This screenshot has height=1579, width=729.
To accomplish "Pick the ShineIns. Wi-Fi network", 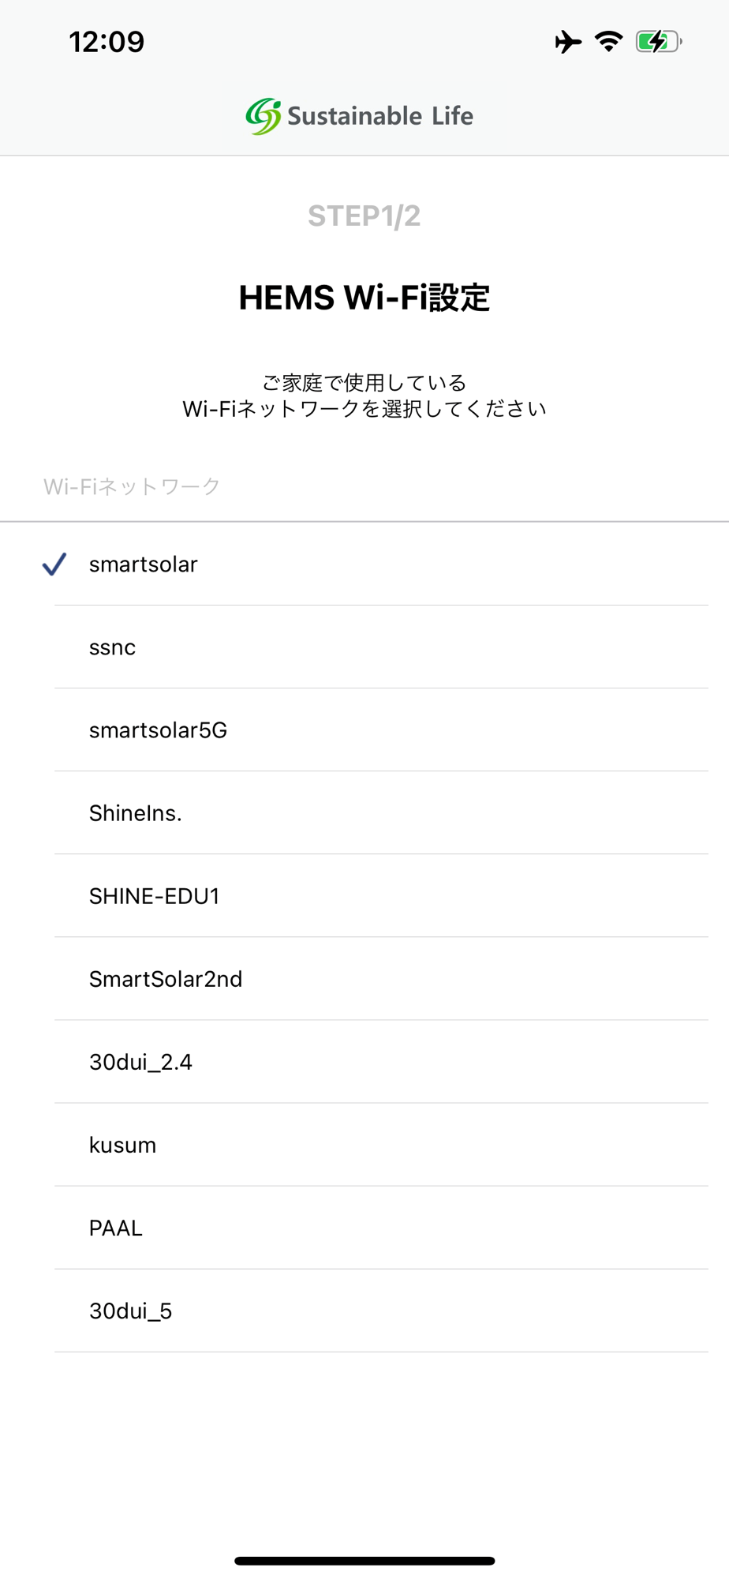I will click(x=136, y=813).
